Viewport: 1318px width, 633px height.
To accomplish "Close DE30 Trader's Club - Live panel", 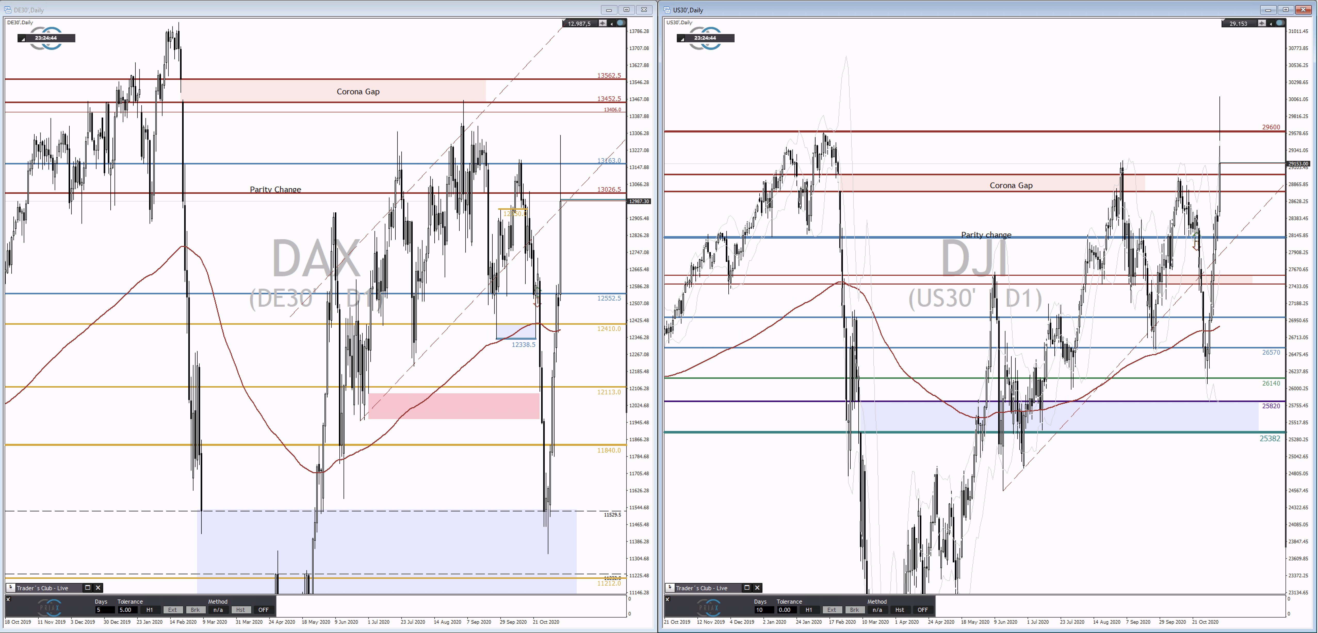I will [x=98, y=587].
